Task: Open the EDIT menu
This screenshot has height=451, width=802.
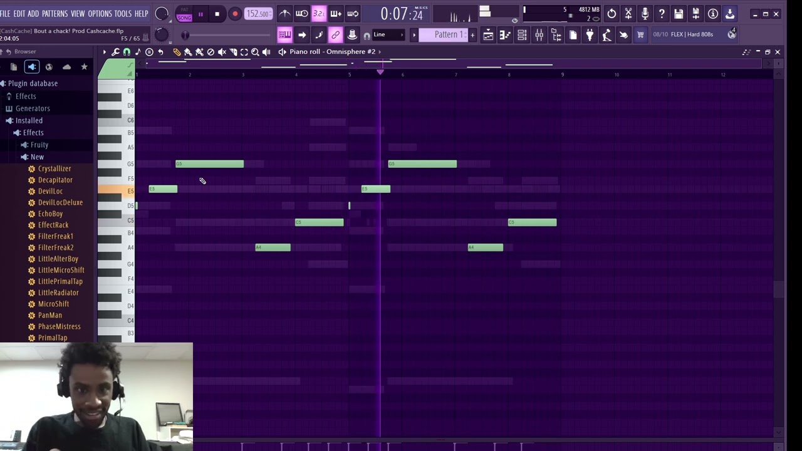Action: point(19,14)
